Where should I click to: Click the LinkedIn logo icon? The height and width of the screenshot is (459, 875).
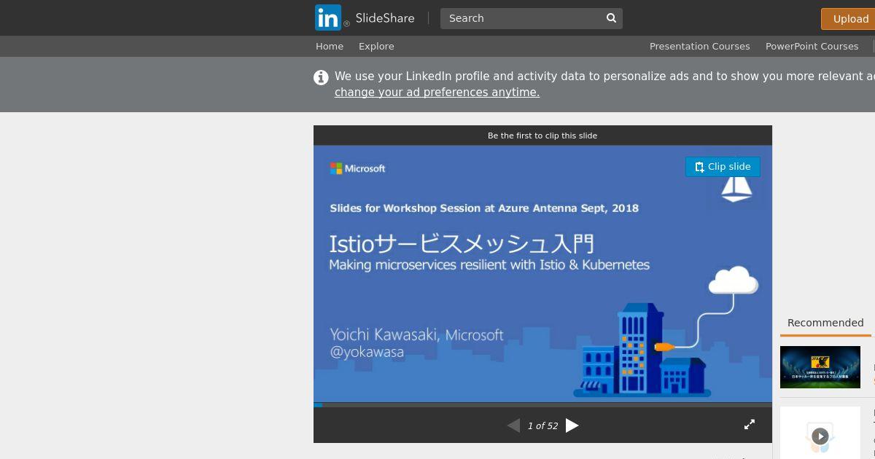tap(328, 17)
